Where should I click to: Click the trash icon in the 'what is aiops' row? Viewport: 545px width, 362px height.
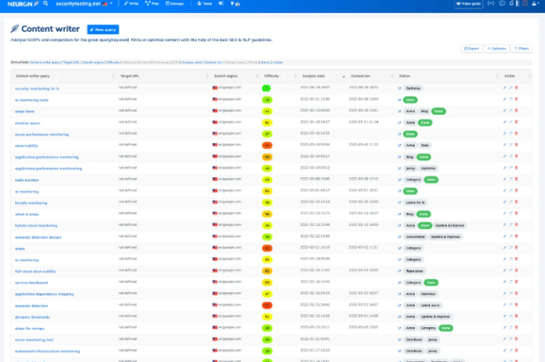[515, 214]
